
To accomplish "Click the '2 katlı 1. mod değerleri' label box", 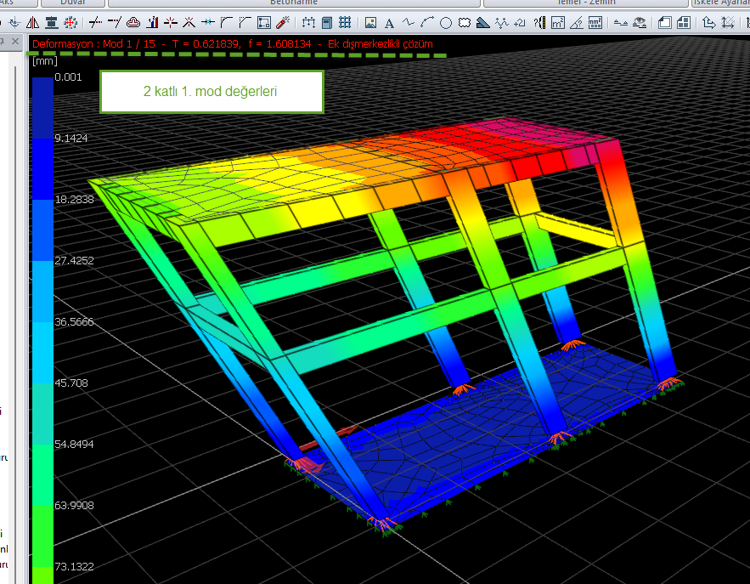I will pyautogui.click(x=211, y=92).
